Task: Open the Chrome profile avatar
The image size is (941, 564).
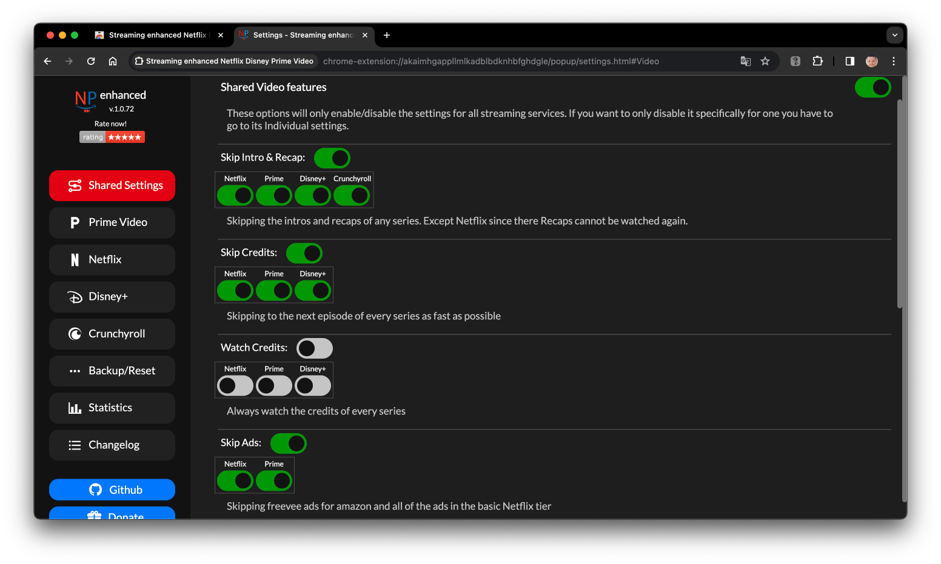Action: (872, 61)
